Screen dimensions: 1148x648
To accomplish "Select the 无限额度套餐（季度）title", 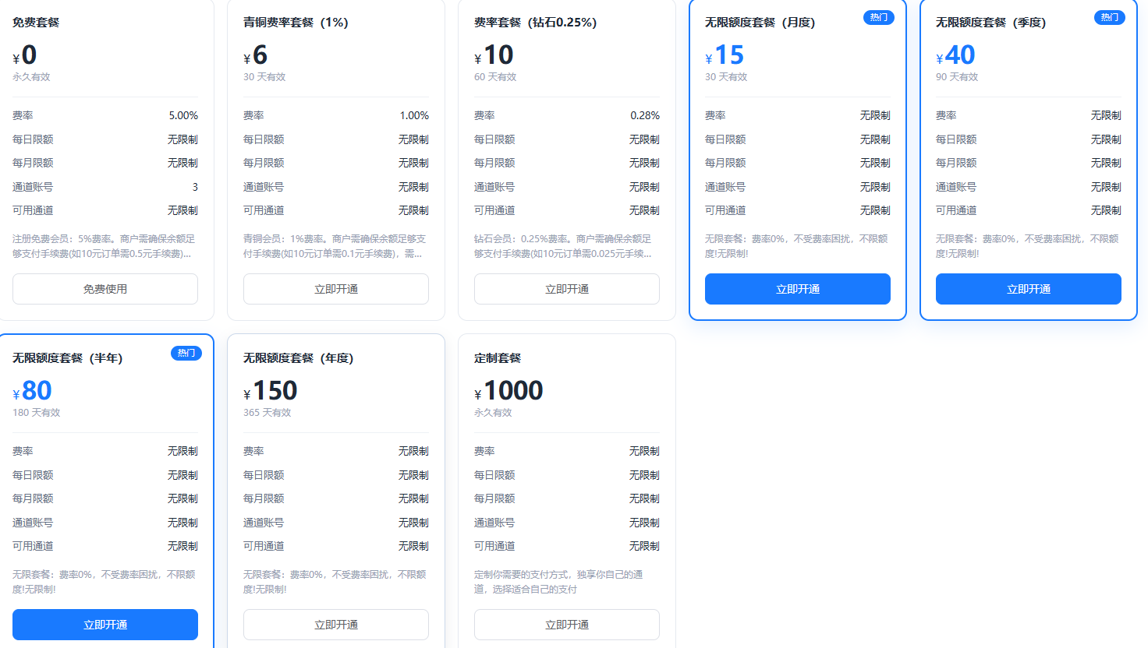I will (x=990, y=23).
